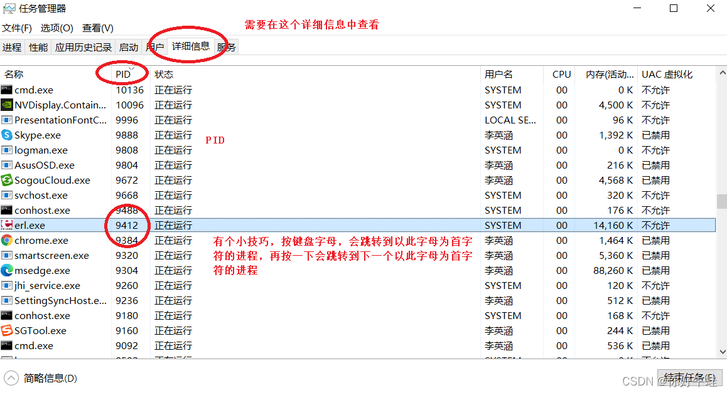The image size is (727, 393).
Task: Click the SGTool.exe icon
Action: point(6,330)
